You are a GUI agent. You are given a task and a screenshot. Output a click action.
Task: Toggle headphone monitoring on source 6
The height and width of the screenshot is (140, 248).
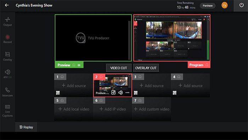click(x=101, y=100)
